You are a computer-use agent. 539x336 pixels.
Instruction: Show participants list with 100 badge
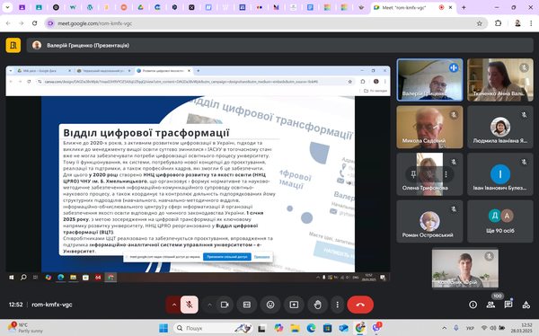(x=490, y=305)
